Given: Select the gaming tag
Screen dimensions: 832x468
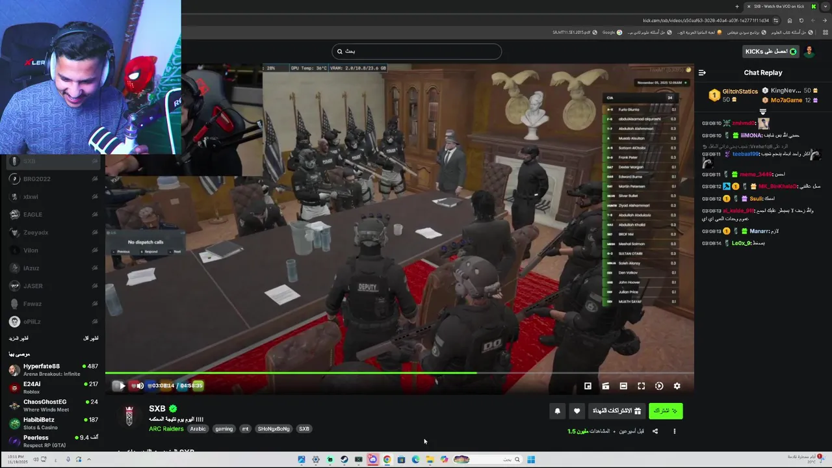Looking at the screenshot, I should pos(224,429).
